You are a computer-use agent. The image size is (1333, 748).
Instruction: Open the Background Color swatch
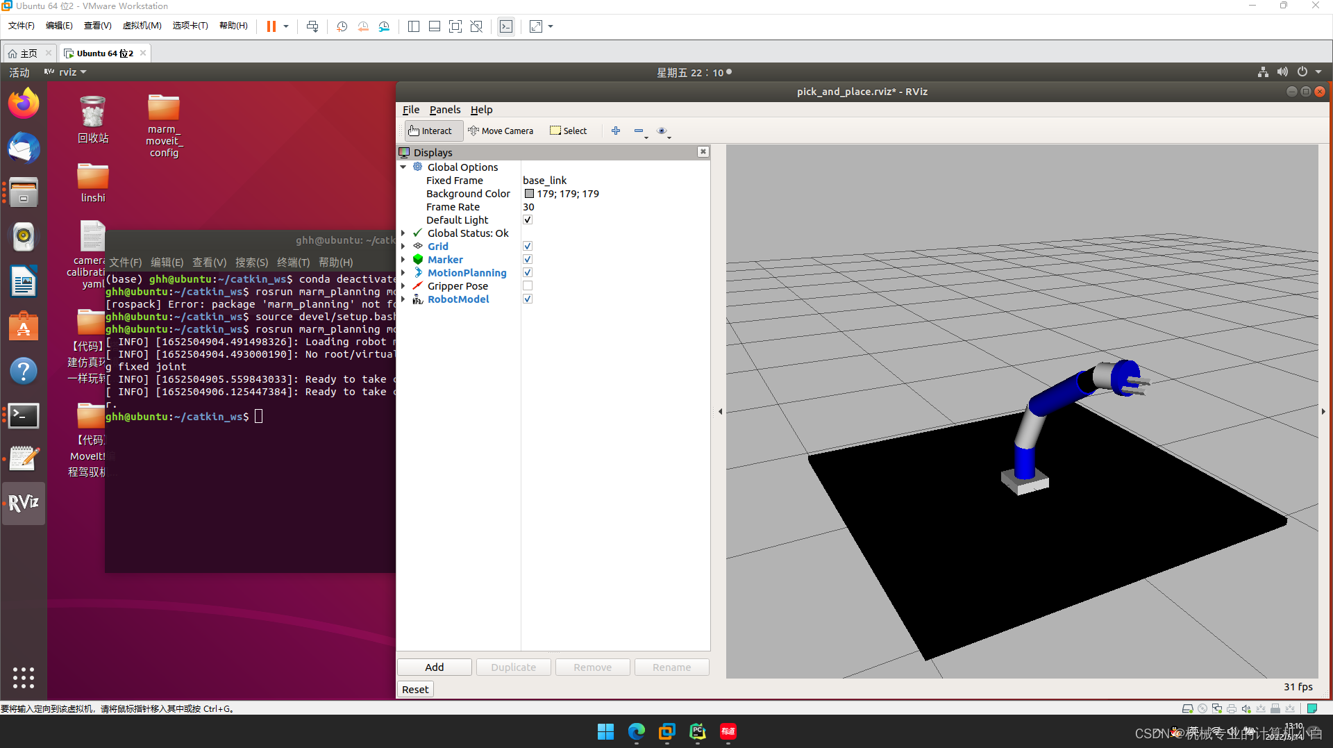[x=528, y=193]
